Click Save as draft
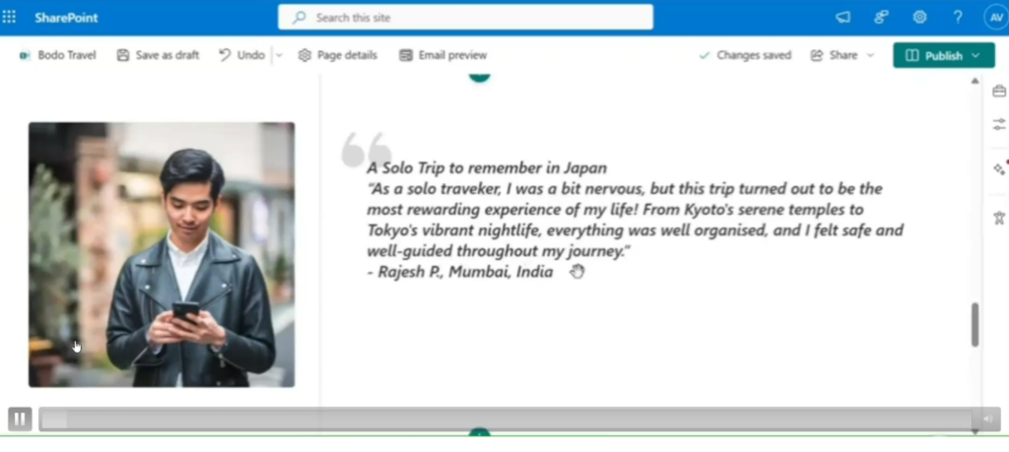 (158, 55)
